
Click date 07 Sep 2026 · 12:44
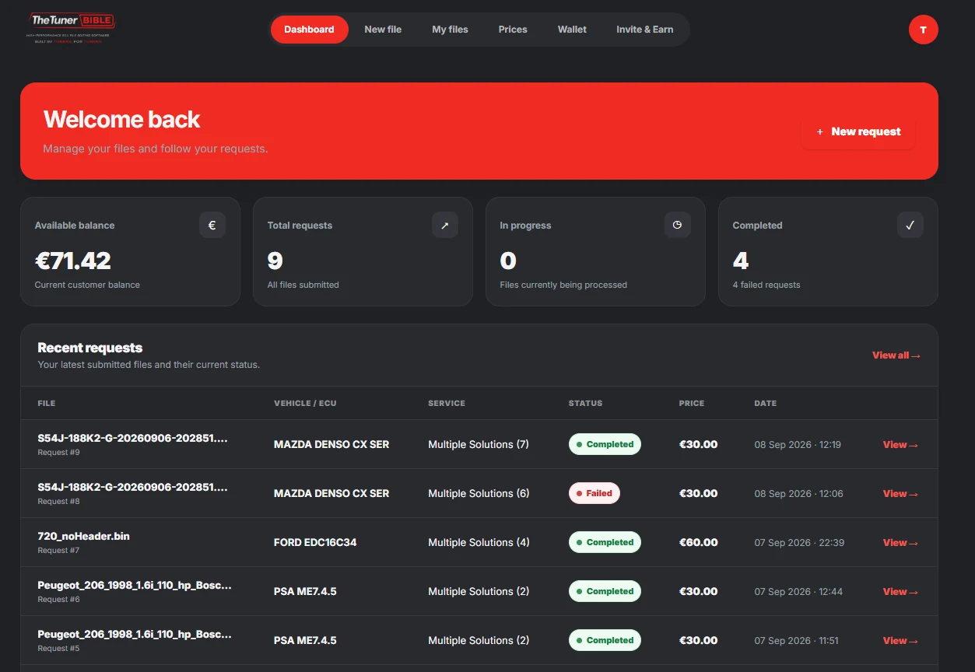[x=798, y=592]
